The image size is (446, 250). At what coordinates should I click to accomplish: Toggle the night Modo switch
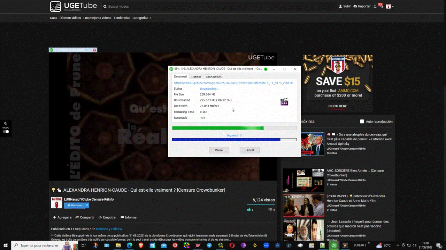[6, 132]
